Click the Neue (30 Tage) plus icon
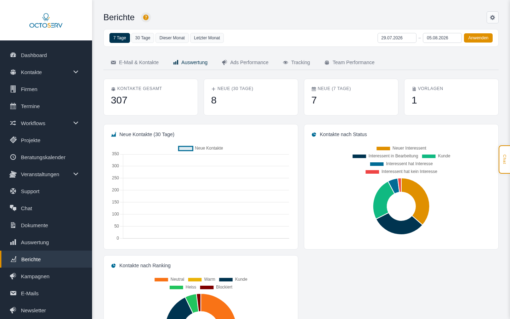Screen dimensions: 510x319 pyautogui.click(x=214, y=89)
